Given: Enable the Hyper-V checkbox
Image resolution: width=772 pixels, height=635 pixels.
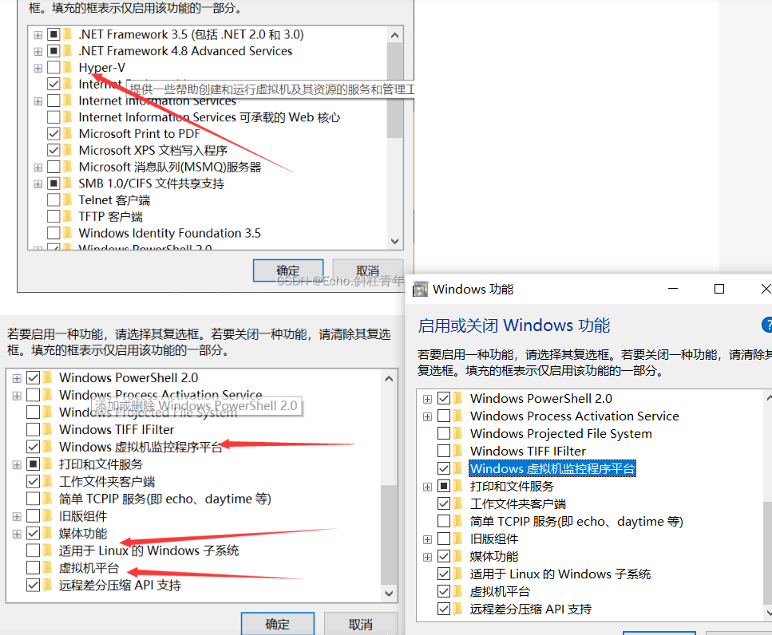Looking at the screenshot, I should click(x=53, y=67).
